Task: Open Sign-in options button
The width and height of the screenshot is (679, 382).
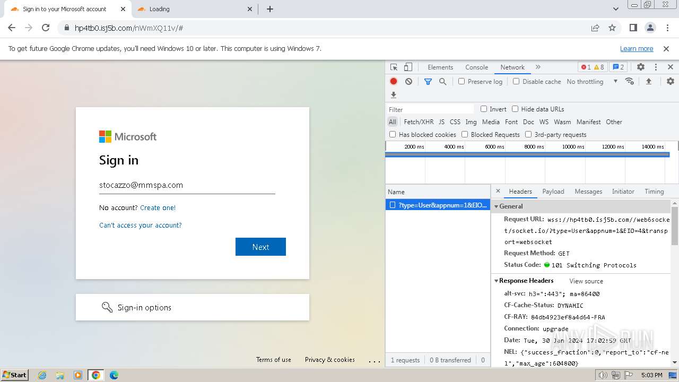Action: (193, 307)
